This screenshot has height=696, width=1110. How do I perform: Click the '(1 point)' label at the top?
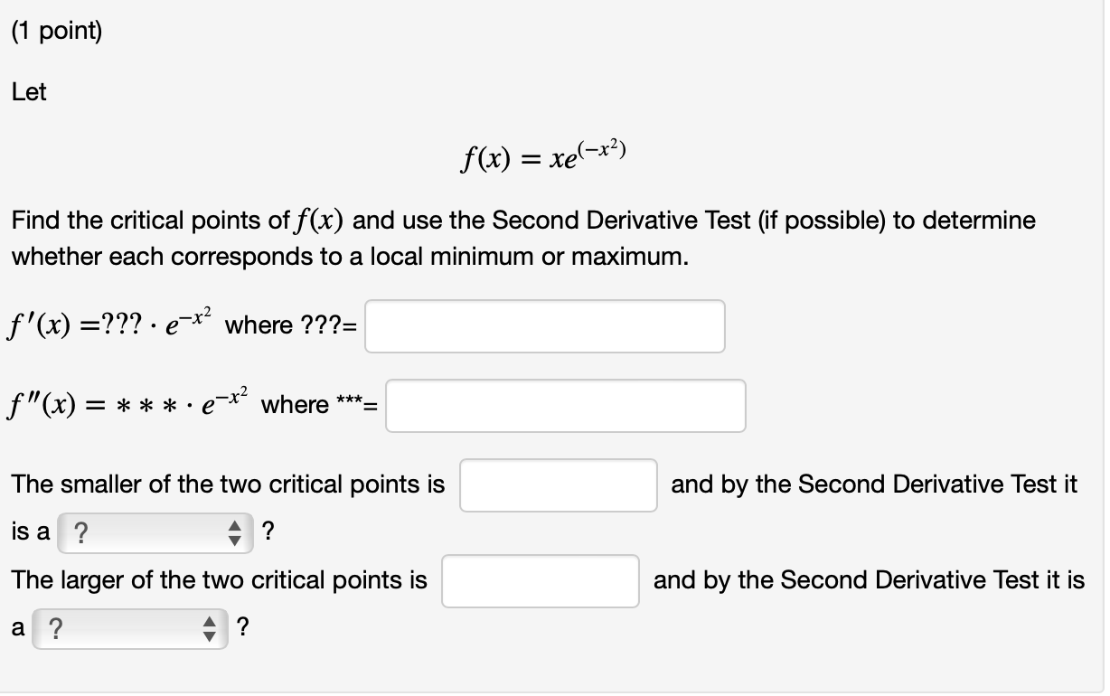[x=57, y=30]
